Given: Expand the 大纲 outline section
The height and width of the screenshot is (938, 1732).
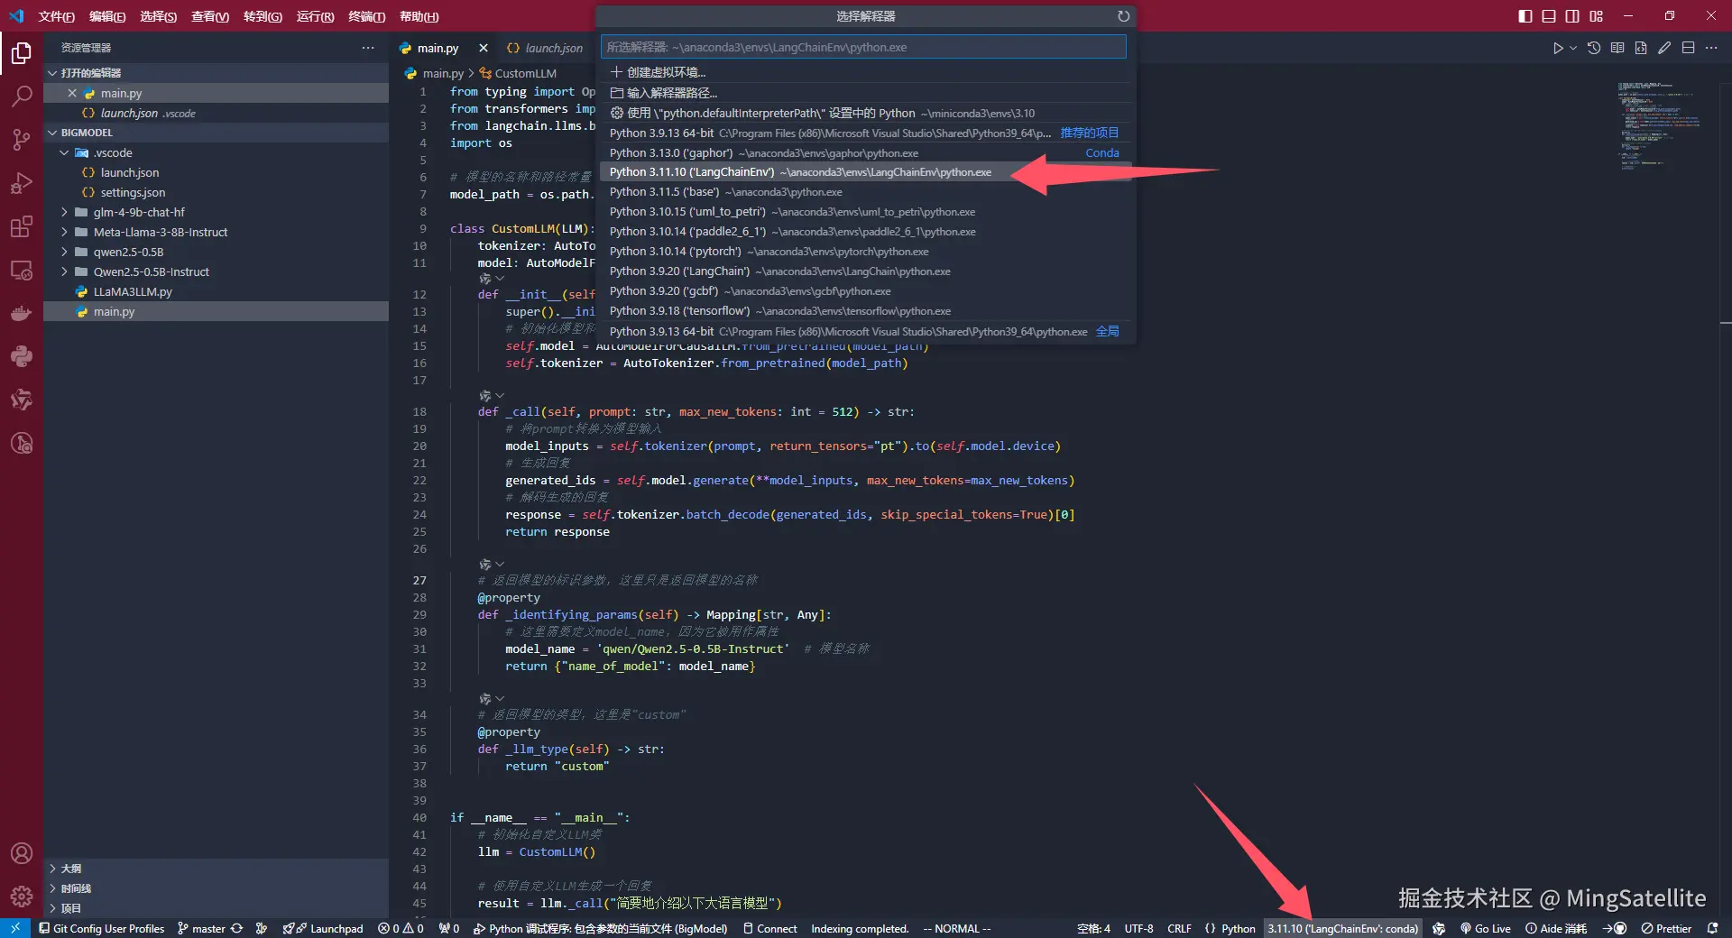Looking at the screenshot, I should coord(52,869).
